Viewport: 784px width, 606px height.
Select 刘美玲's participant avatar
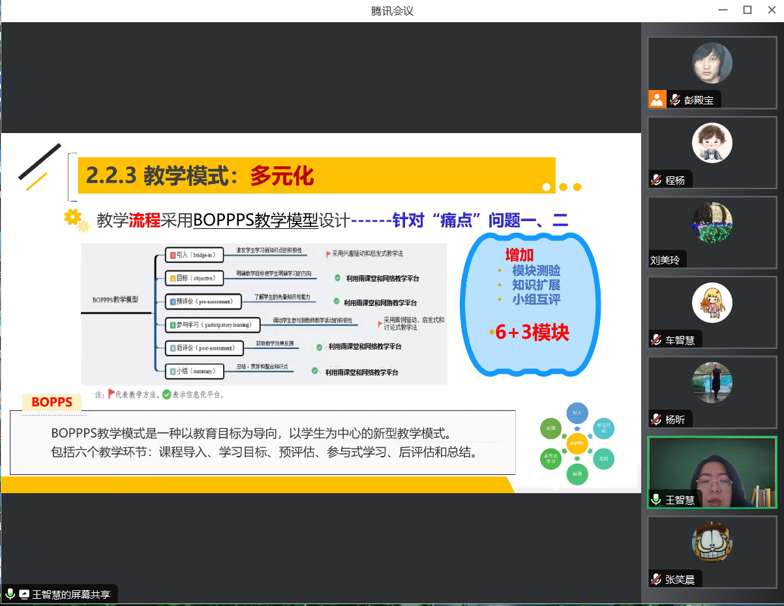pyautogui.click(x=712, y=223)
